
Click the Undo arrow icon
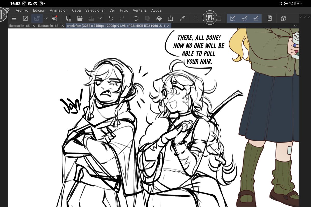click(111, 18)
